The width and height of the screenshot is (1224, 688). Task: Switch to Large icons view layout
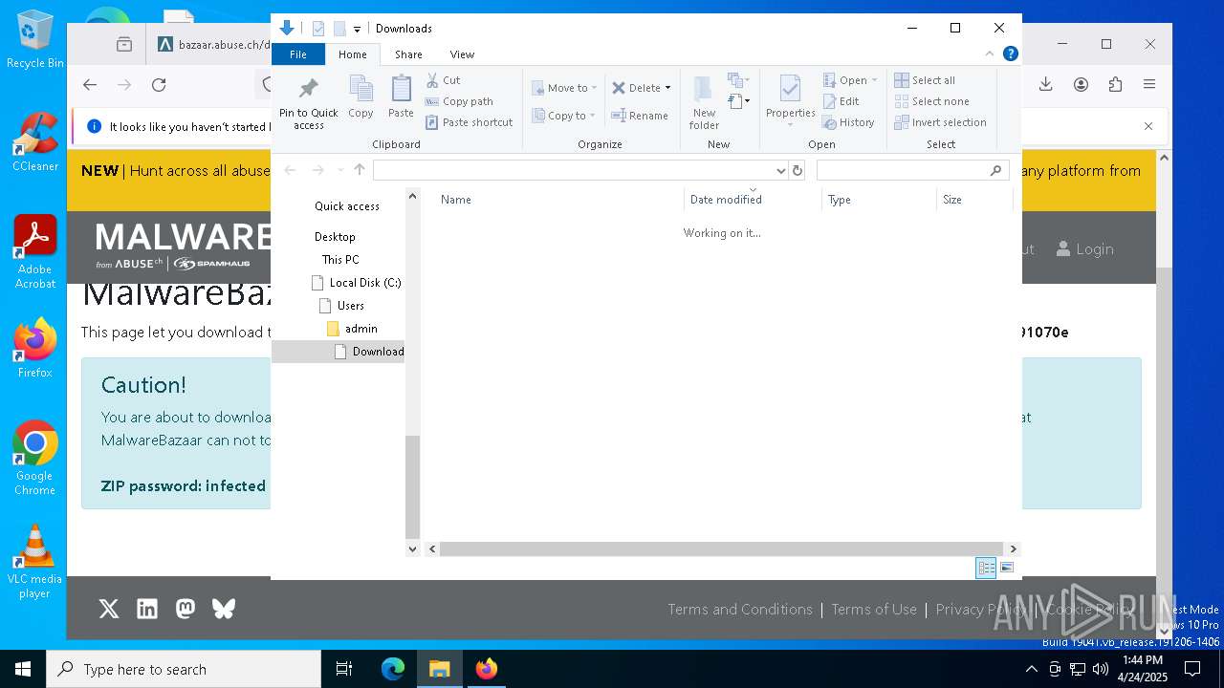(x=1006, y=568)
